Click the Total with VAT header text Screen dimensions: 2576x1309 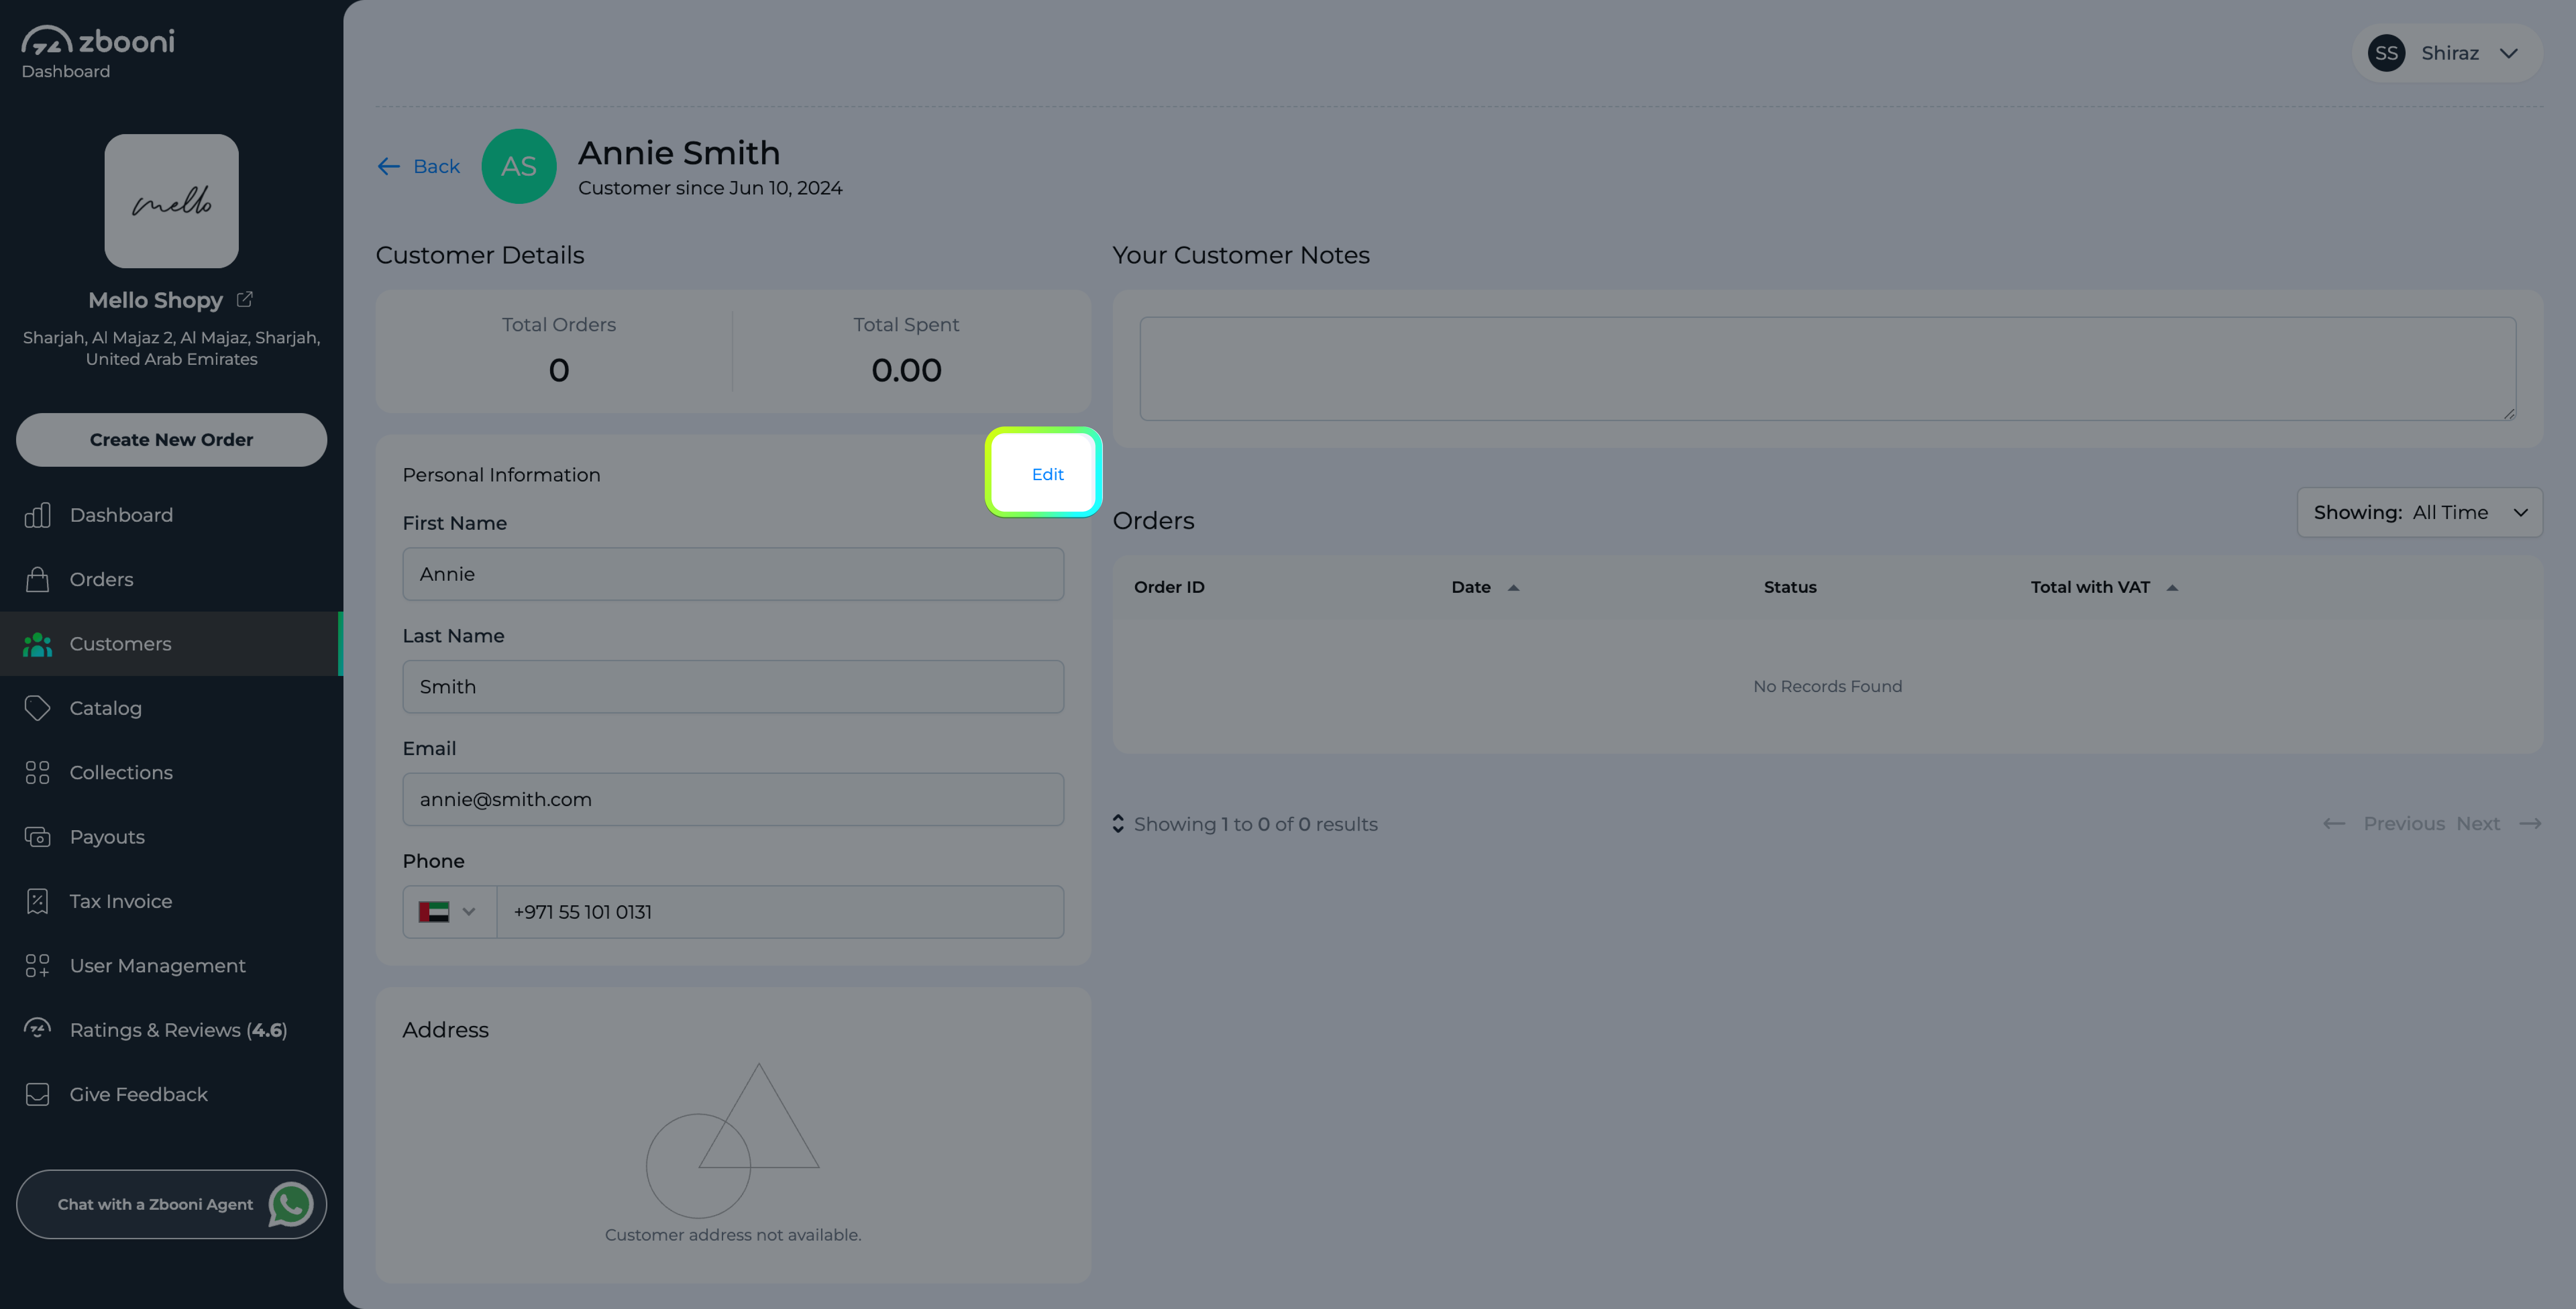click(x=2089, y=587)
